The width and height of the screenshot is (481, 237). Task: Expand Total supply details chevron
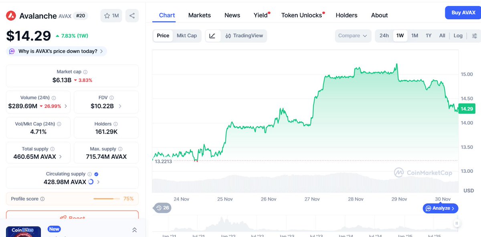click(61, 157)
